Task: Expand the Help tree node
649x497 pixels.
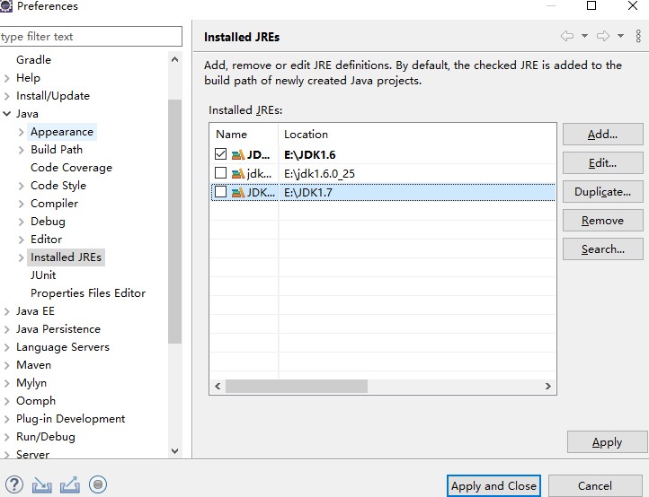Action: [x=6, y=78]
